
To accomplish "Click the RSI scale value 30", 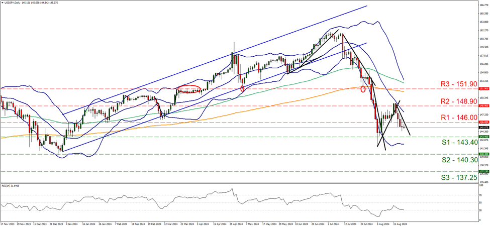I will click(x=480, y=210).
